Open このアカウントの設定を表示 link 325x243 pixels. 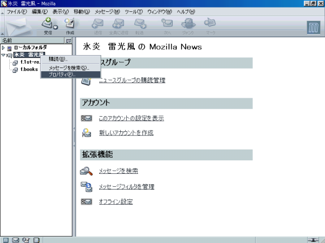click(x=132, y=118)
